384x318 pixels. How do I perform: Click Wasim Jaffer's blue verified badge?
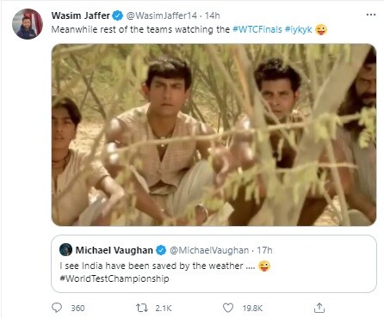coord(117,15)
